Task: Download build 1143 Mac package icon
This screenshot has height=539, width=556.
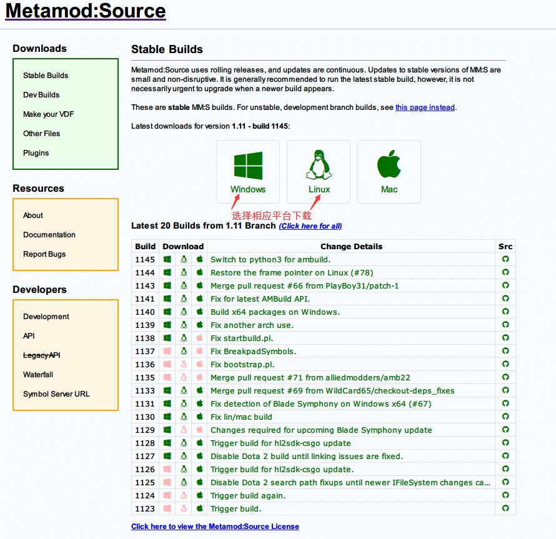Action: click(x=200, y=285)
